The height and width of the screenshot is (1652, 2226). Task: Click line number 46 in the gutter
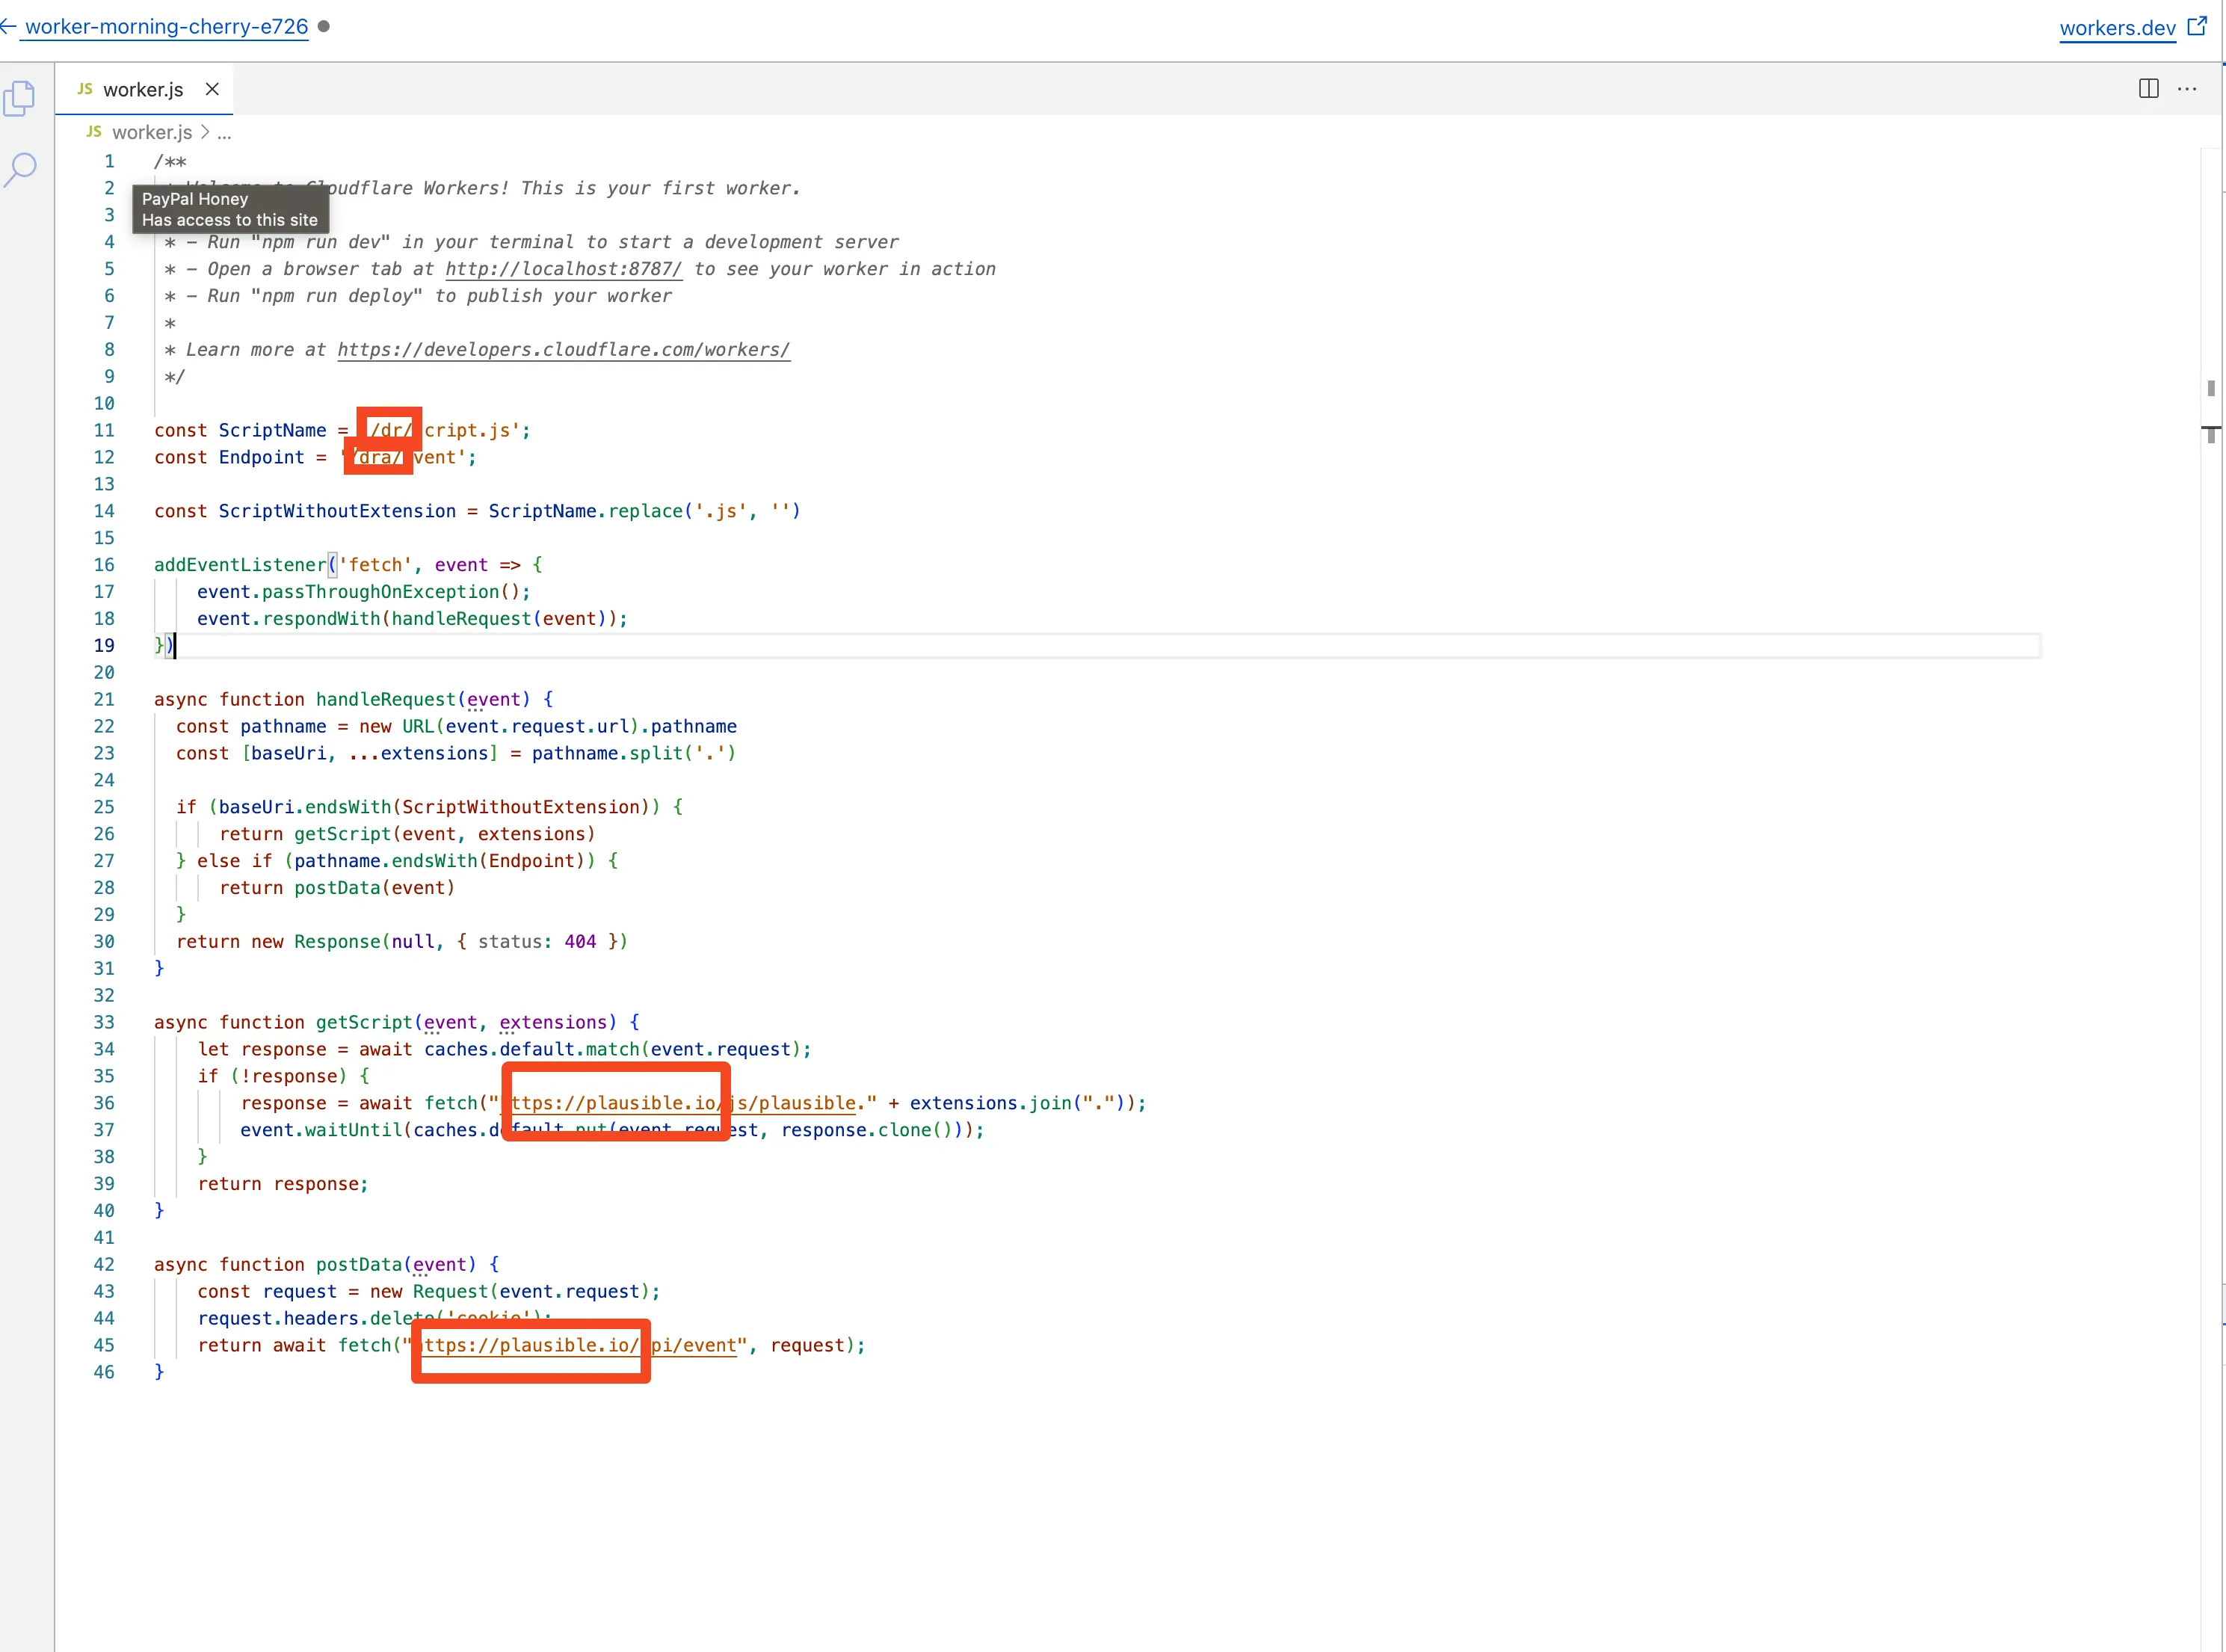coord(104,1372)
